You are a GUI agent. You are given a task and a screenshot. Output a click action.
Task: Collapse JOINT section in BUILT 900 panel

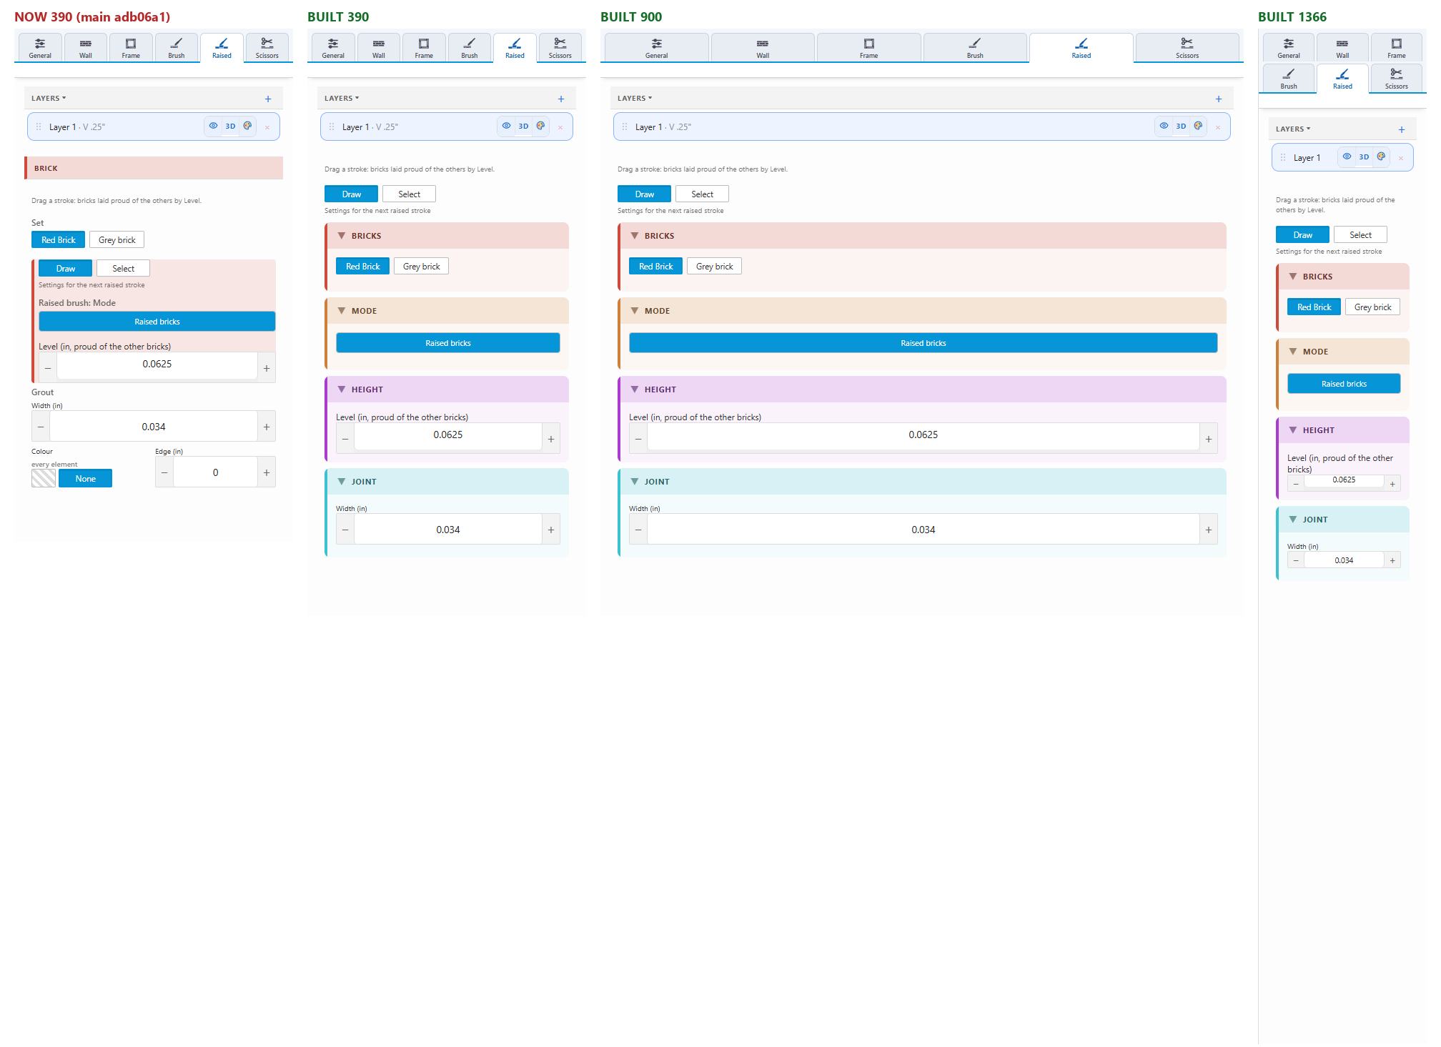point(635,482)
